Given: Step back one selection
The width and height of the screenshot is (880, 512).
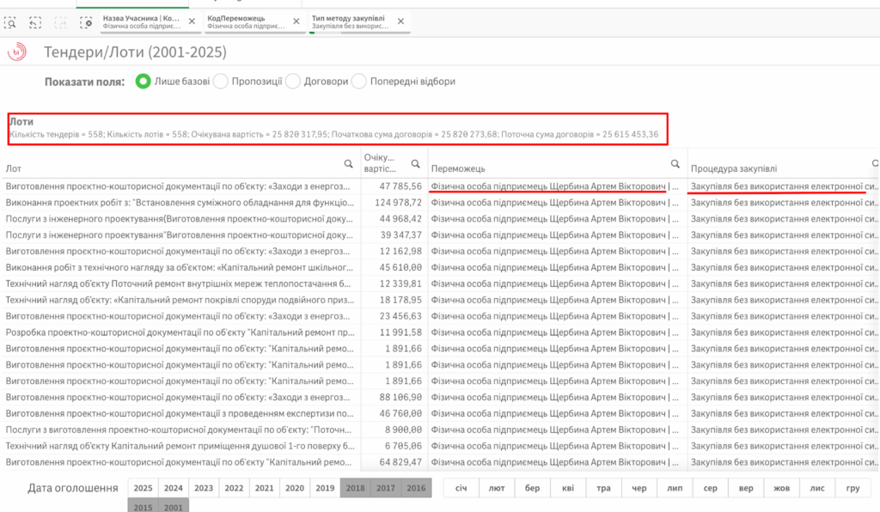Looking at the screenshot, I should tap(35, 22).
